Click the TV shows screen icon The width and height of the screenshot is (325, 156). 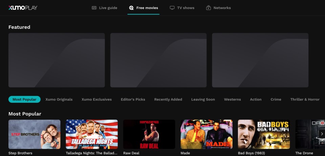click(172, 8)
